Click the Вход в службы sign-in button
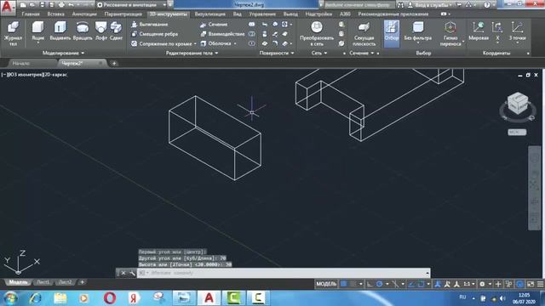This screenshot has width=545, height=306. click(x=430, y=5)
